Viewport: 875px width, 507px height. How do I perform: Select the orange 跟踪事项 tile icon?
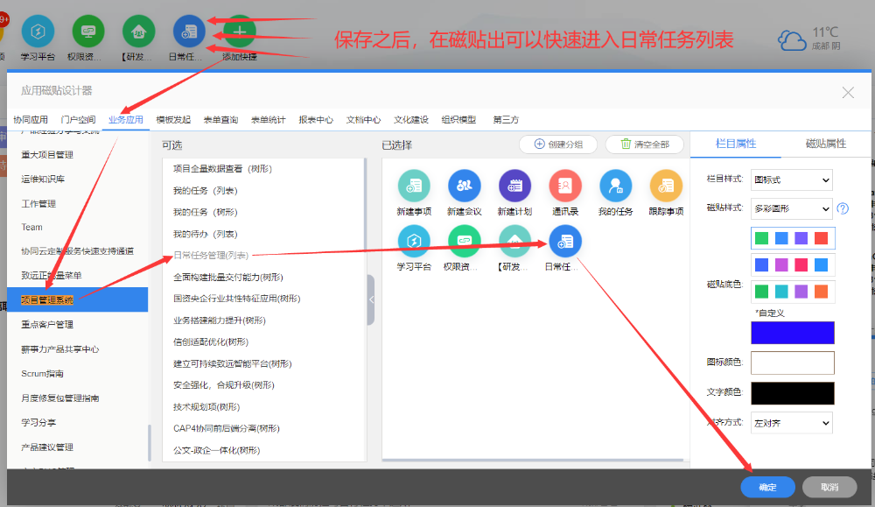tap(666, 186)
